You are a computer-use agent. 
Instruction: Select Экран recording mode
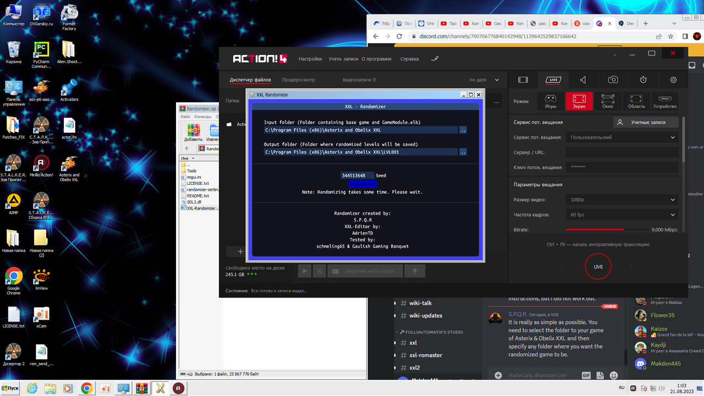pyautogui.click(x=579, y=101)
